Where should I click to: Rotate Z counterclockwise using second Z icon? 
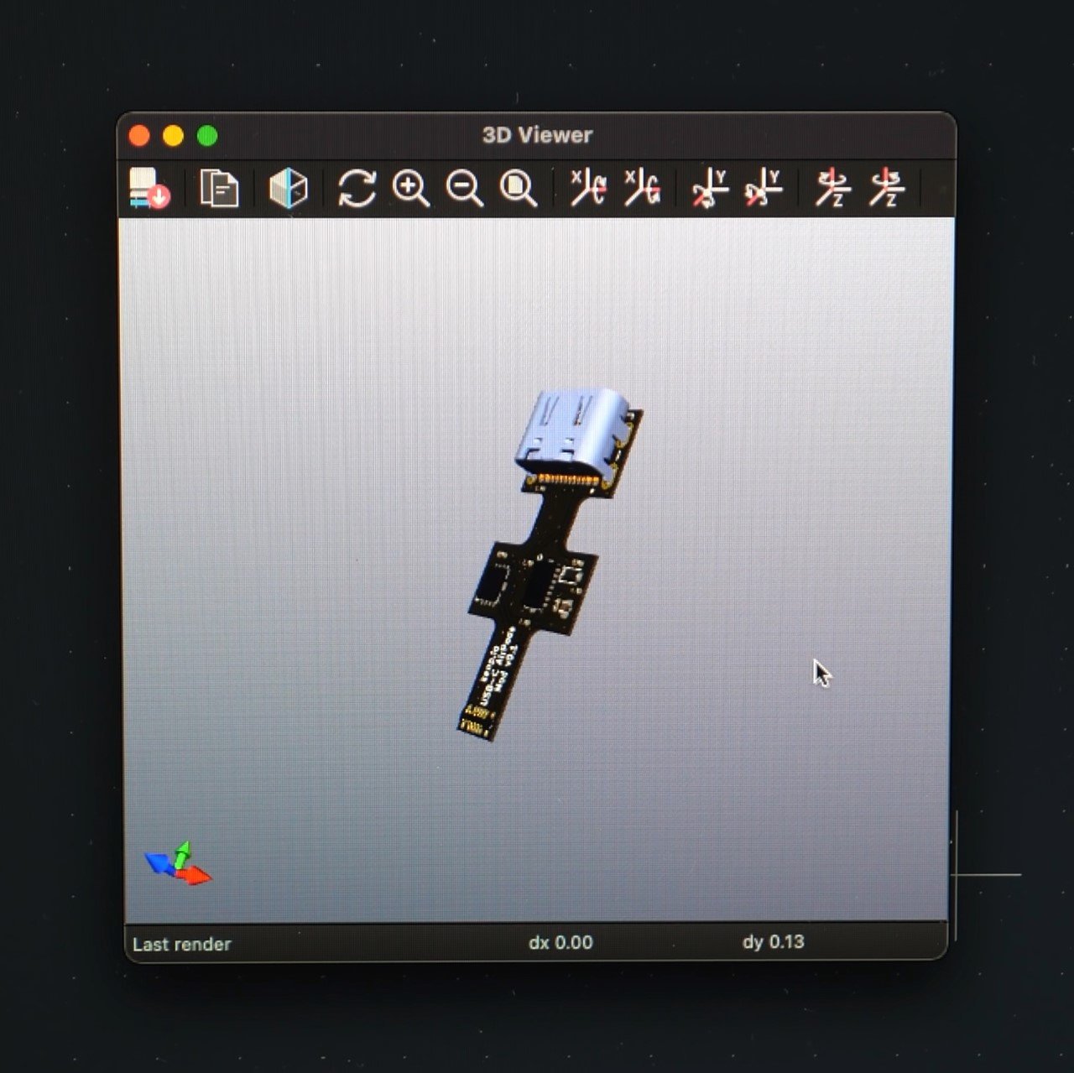click(887, 188)
